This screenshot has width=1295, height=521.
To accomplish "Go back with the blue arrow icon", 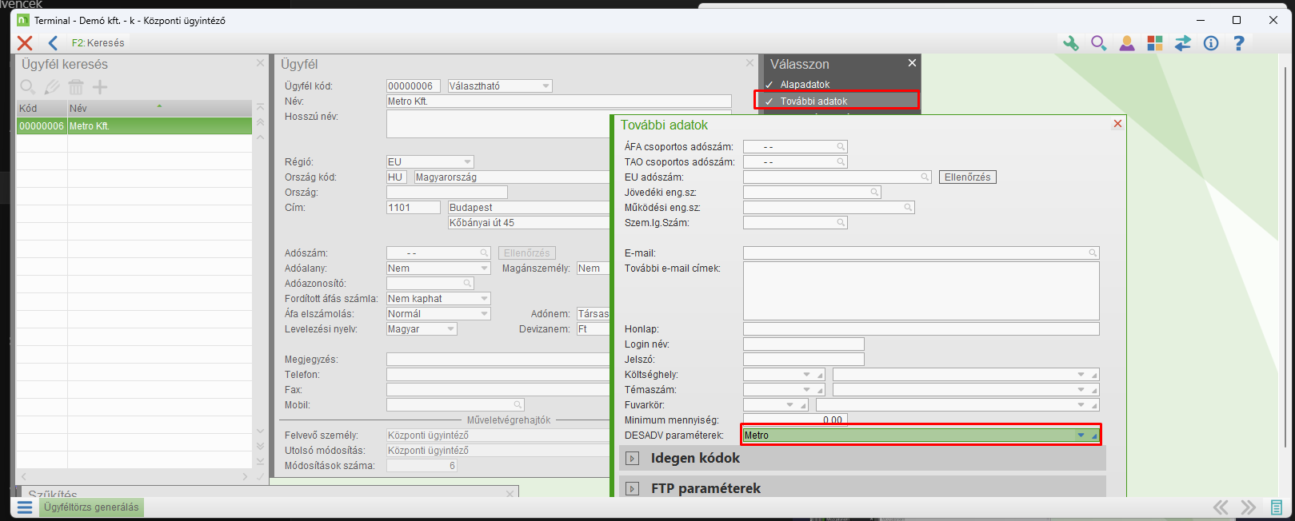I will (x=53, y=43).
